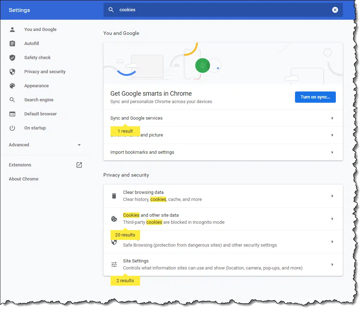
Task: Clear the cookies search with X icon
Action: tap(335, 10)
